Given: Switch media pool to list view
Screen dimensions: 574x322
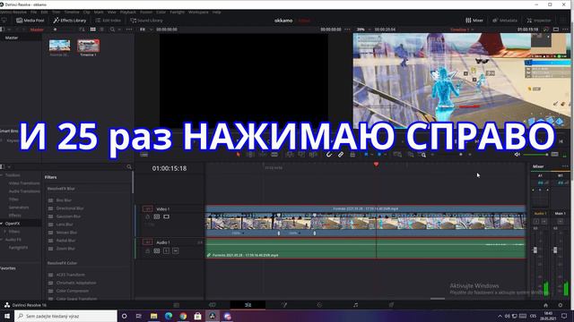Looking at the screenshot, I should (101, 30).
